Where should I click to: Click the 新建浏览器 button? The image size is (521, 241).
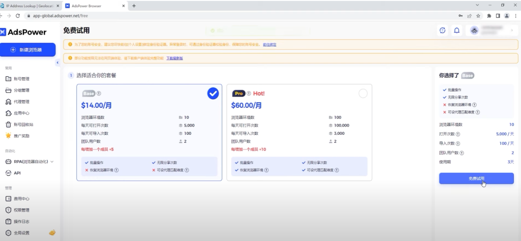pos(27,50)
